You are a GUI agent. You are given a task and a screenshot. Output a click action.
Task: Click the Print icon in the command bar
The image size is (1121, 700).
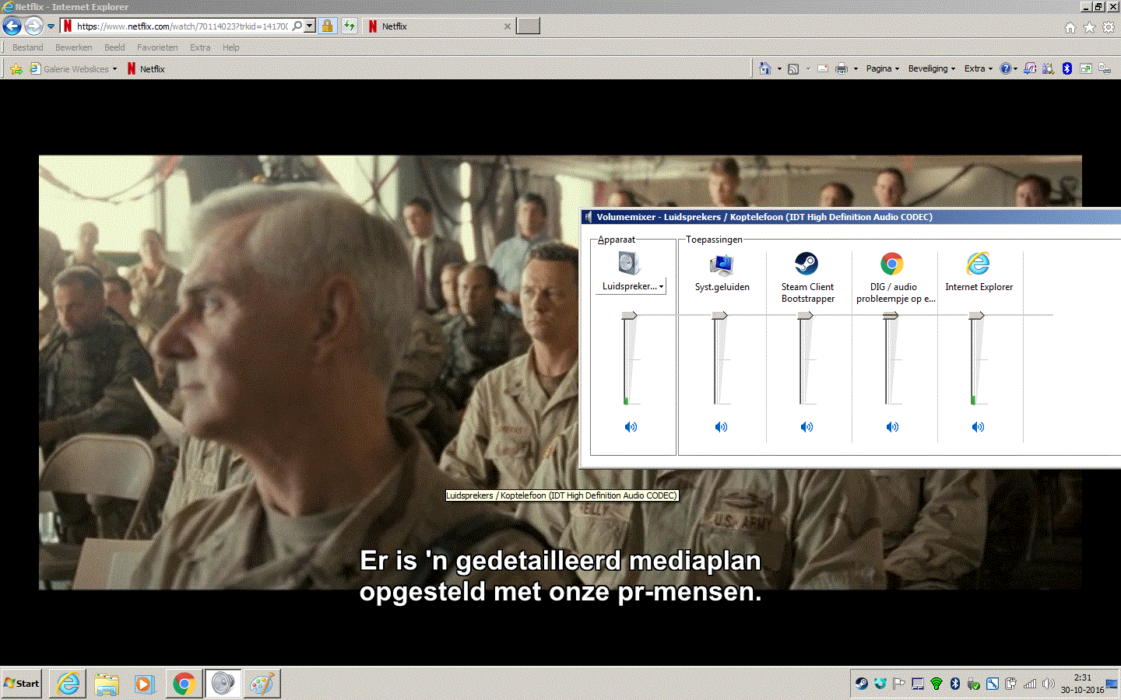click(842, 68)
